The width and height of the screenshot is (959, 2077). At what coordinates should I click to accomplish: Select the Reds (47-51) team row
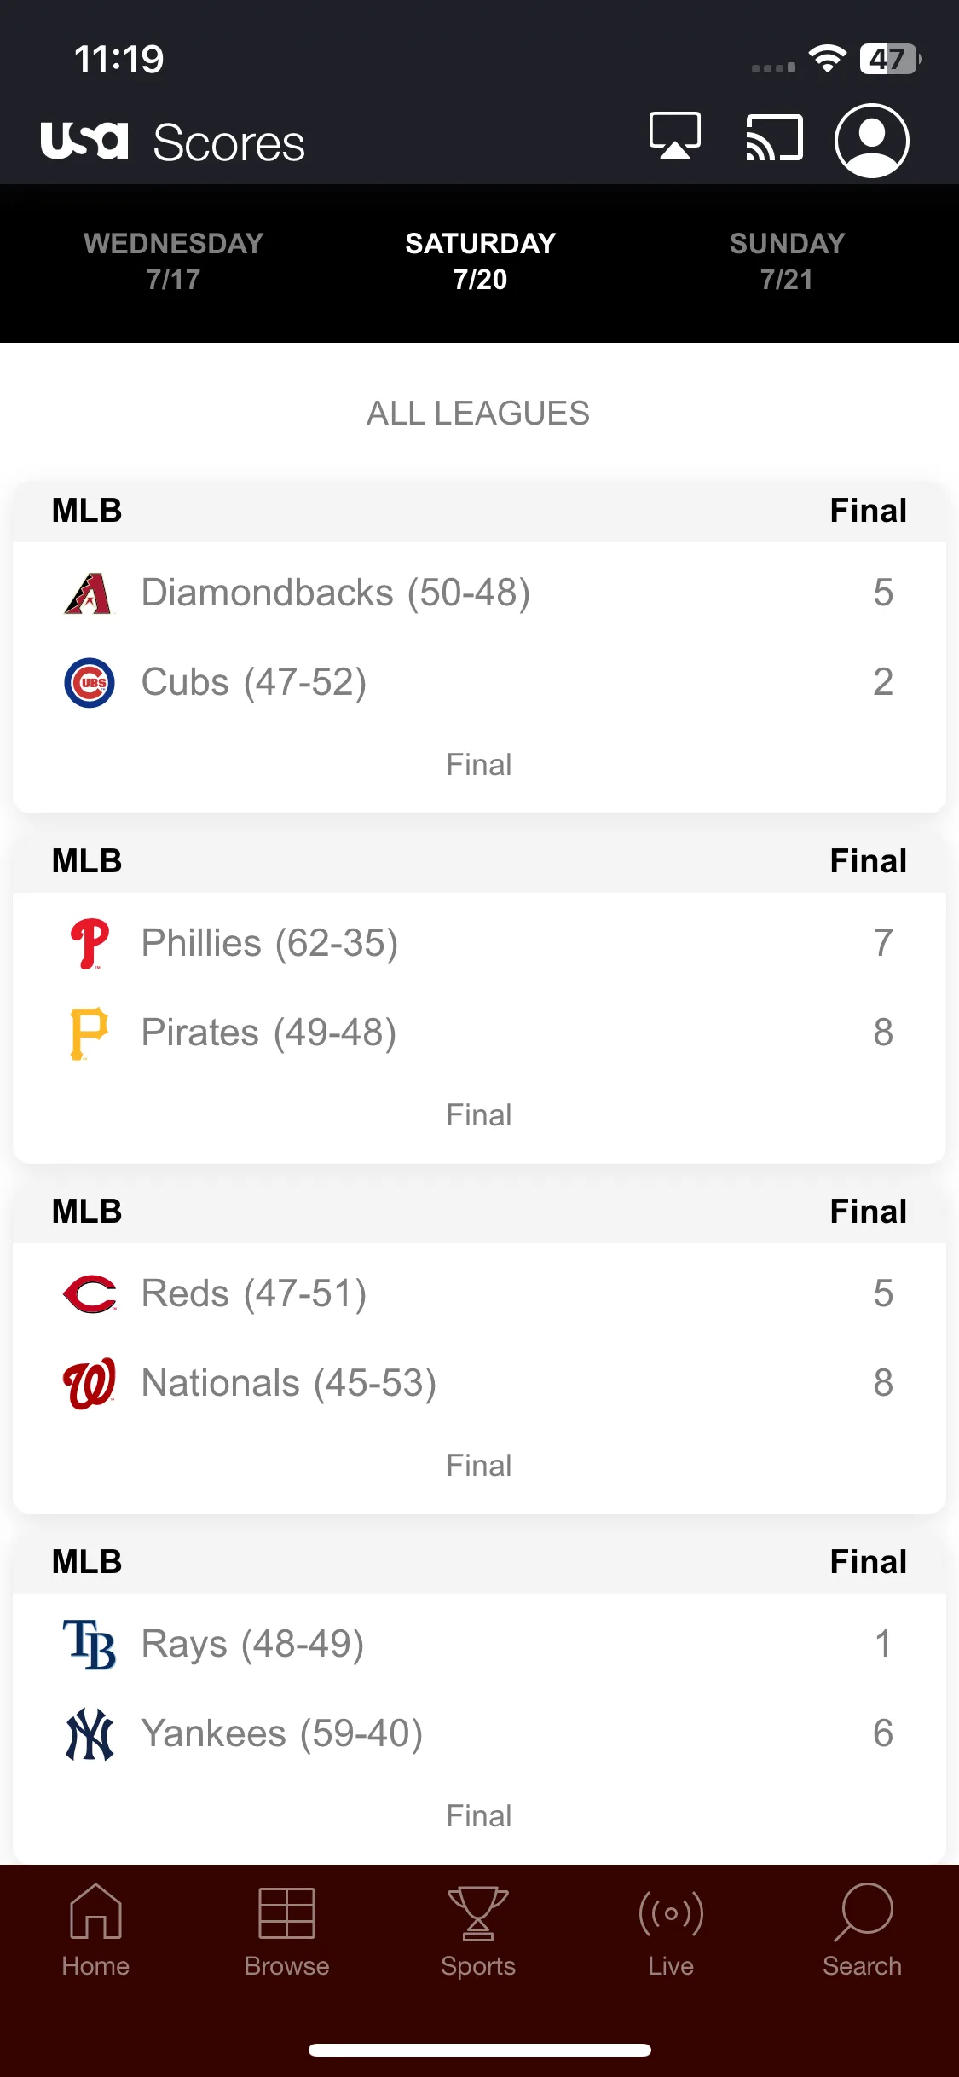coord(479,1293)
